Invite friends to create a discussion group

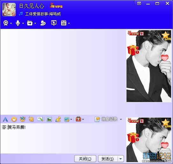pyautogui.click(x=43, y=23)
